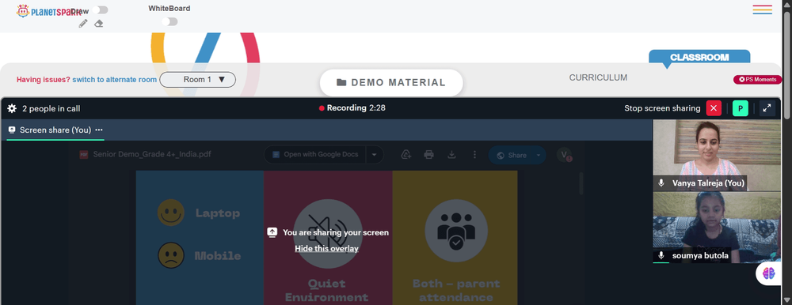The image size is (792, 305).
Task: Open the Demo Material folder button
Action: [x=391, y=83]
